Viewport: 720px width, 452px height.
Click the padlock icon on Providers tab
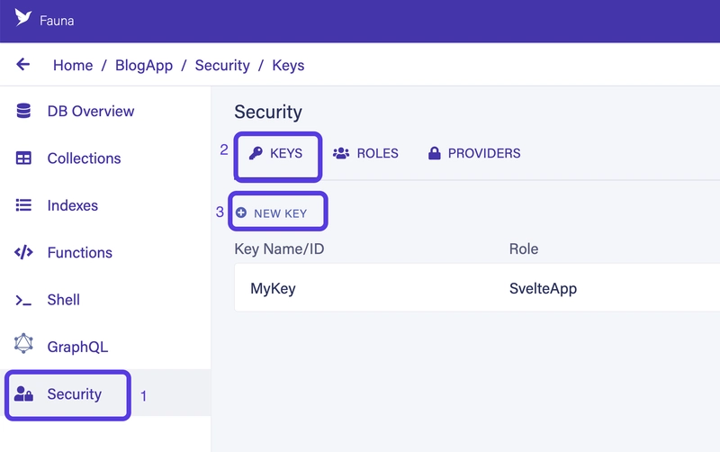tap(435, 153)
